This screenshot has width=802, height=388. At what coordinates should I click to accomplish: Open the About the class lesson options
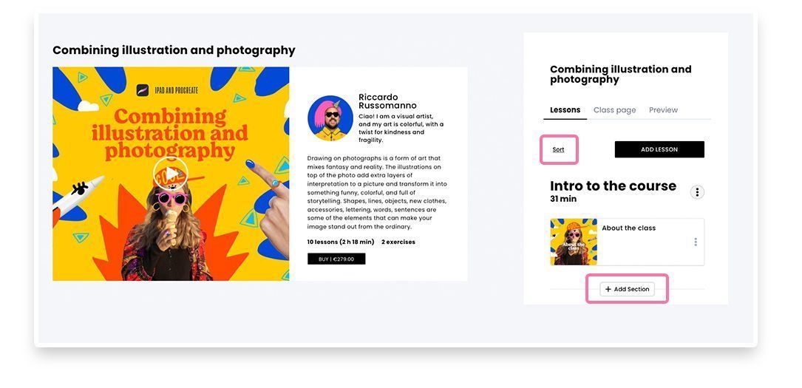point(695,242)
